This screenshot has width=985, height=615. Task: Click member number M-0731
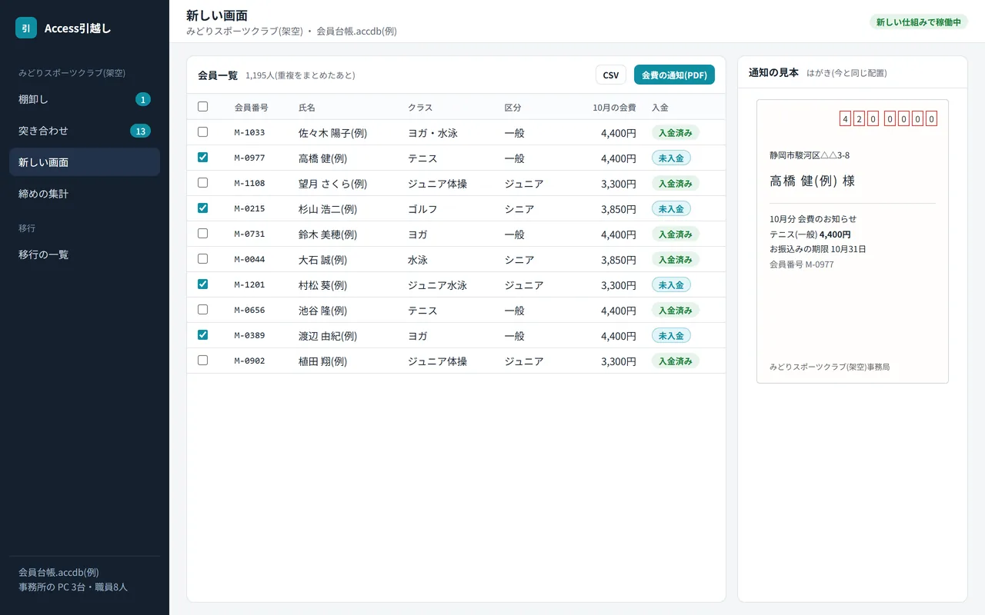(249, 234)
